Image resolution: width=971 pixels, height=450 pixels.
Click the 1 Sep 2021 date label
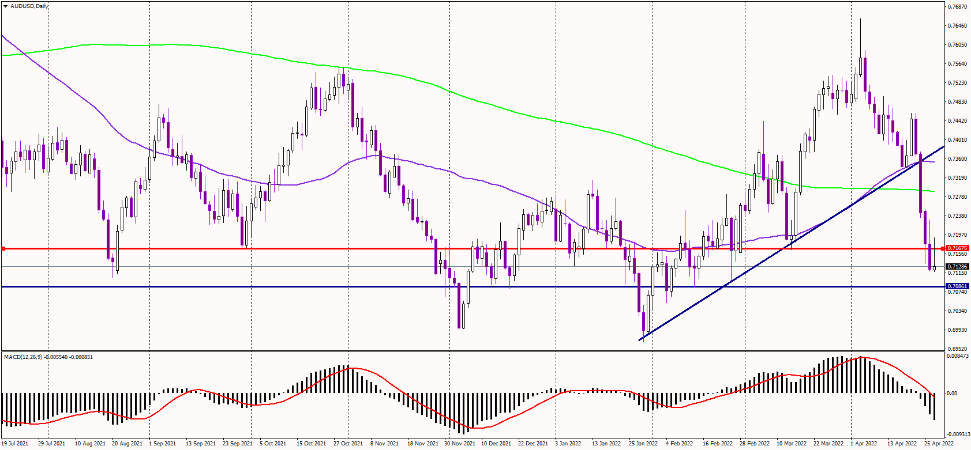click(x=163, y=444)
